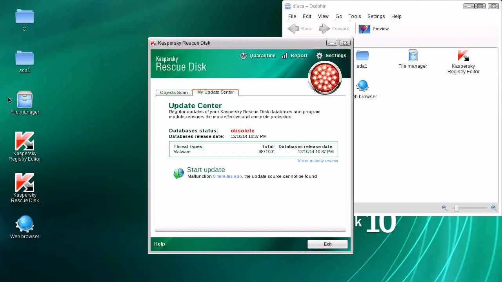Image resolution: width=502 pixels, height=282 pixels.
Task: Adjust Dolphin icon zoom slider
Action: 457,208
